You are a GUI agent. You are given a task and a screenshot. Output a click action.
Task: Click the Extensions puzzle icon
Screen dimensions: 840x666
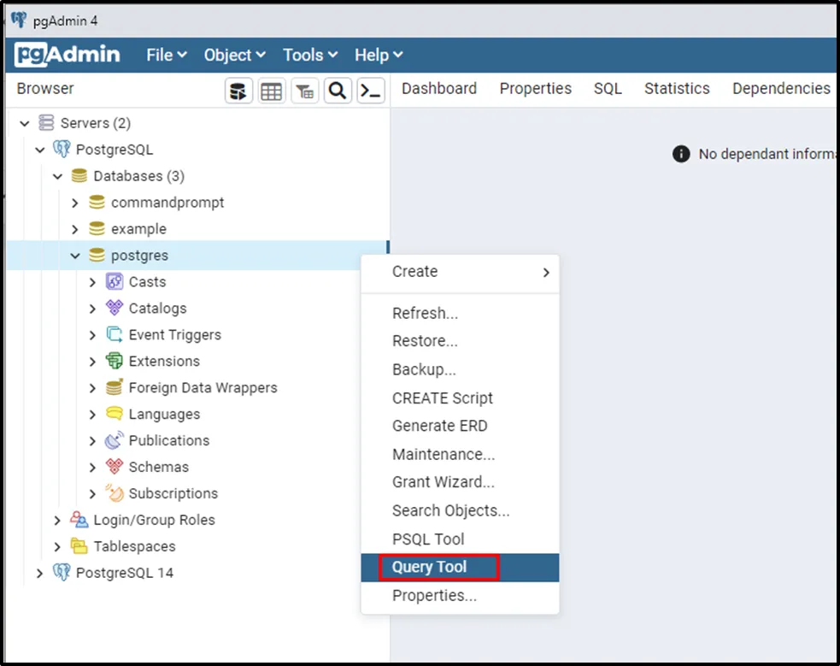click(x=115, y=362)
